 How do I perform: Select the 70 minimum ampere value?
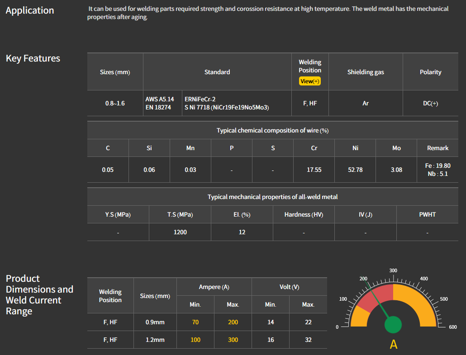coord(195,322)
